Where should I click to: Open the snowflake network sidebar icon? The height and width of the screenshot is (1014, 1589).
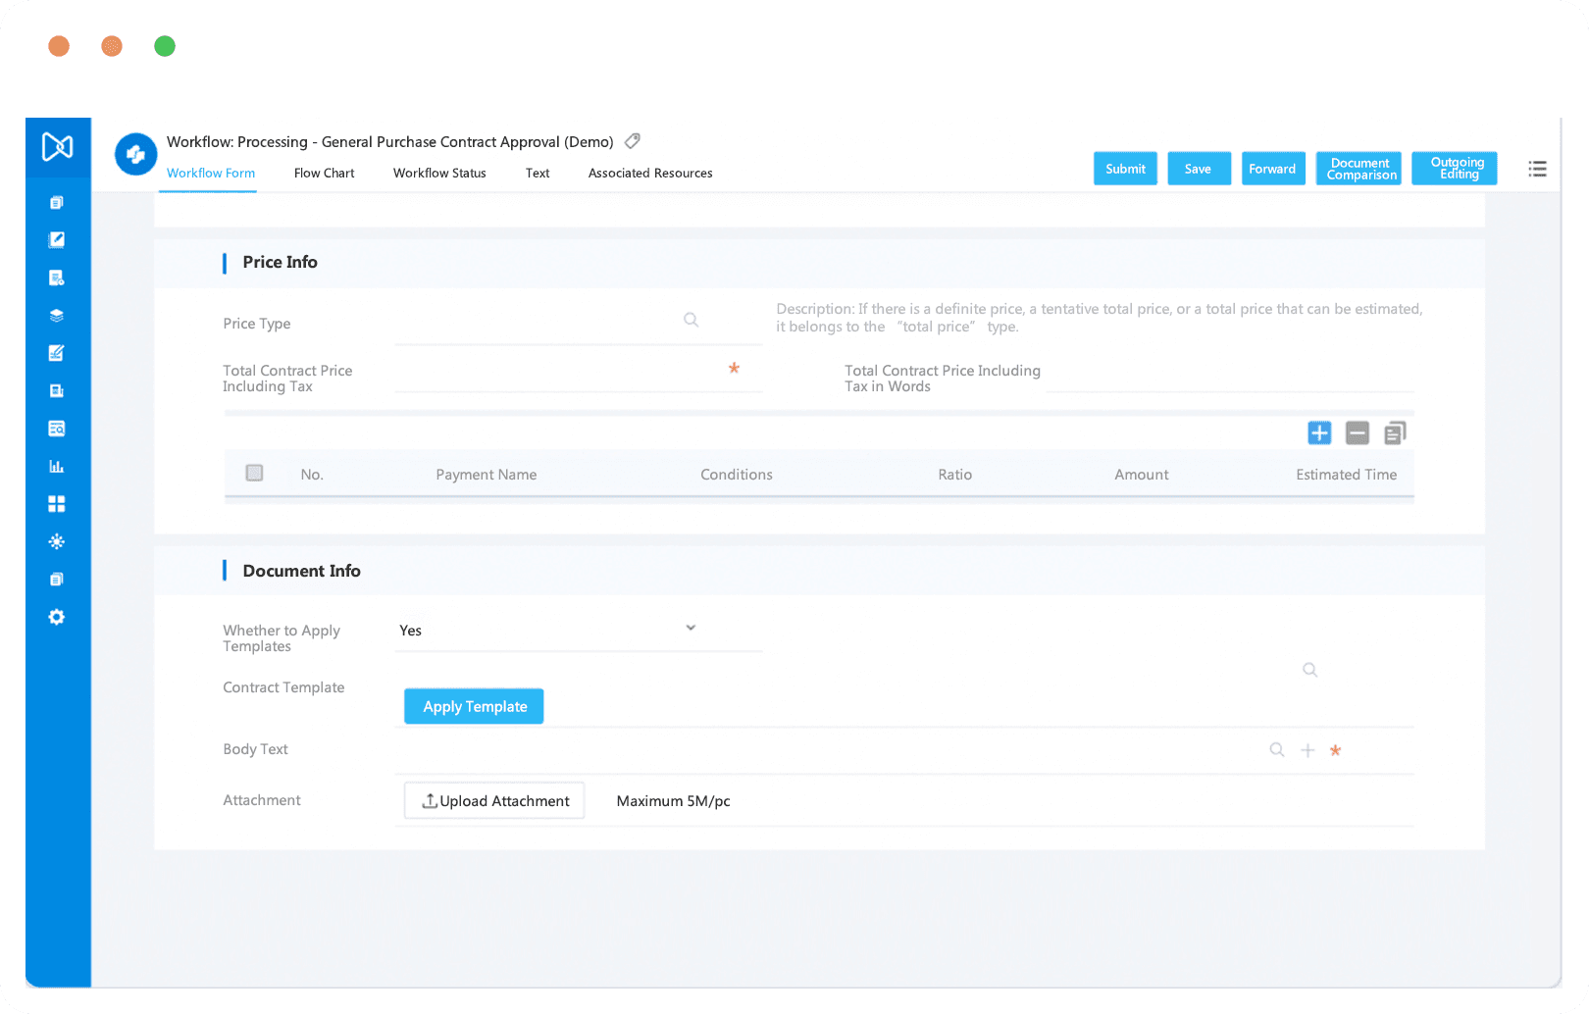[57, 541]
